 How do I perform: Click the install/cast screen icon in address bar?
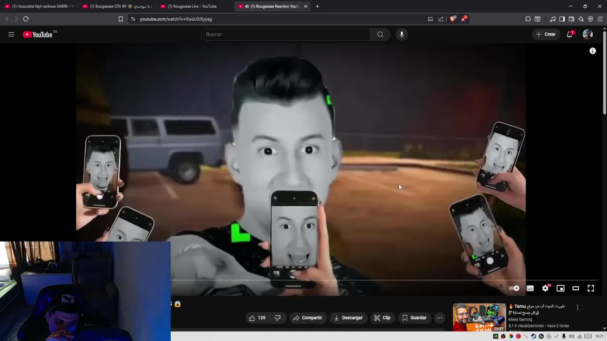(x=430, y=19)
